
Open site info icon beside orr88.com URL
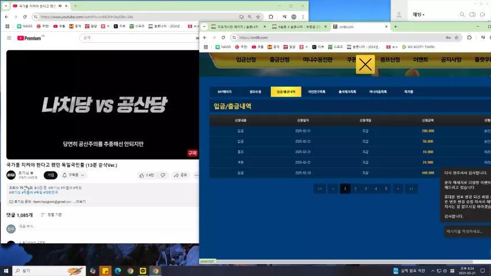click(234, 38)
